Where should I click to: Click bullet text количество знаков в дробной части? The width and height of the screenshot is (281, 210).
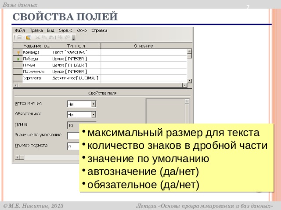pos(177,146)
